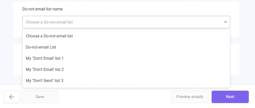
Task: Click the option ending in 'list 1'
Action: (x=126, y=58)
